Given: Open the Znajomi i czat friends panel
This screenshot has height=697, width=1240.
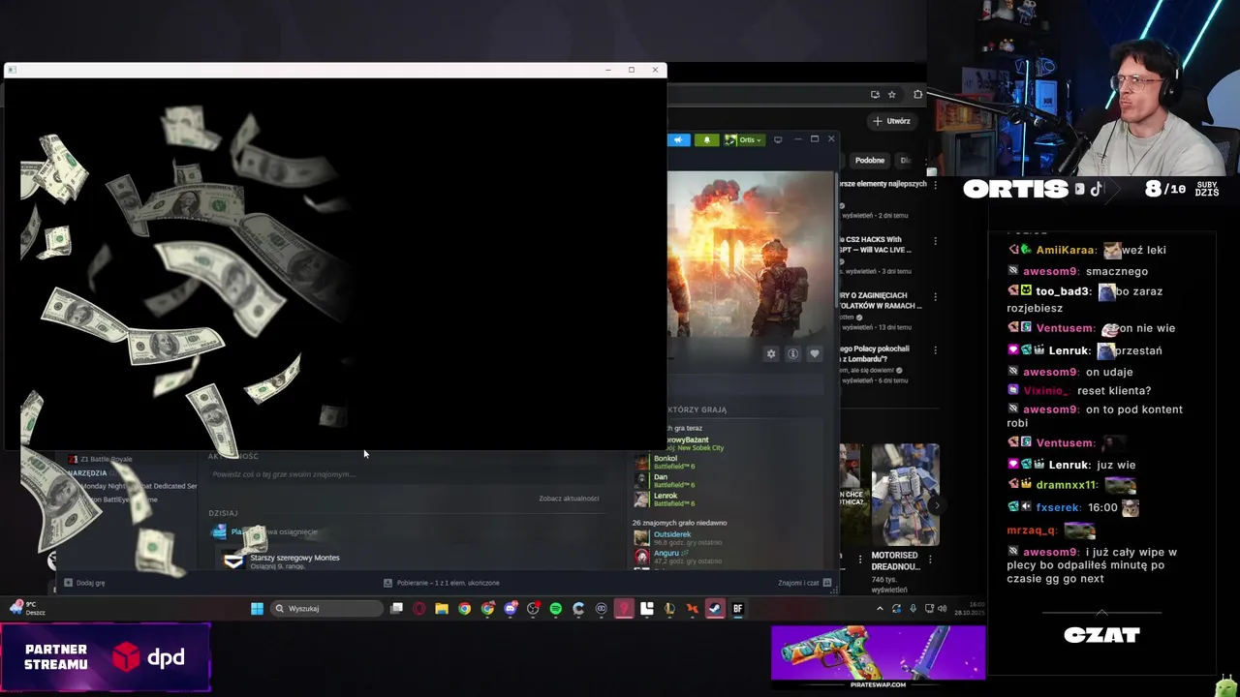Looking at the screenshot, I should pyautogui.click(x=804, y=583).
